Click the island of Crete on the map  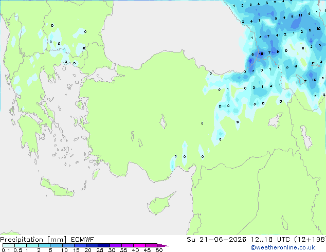click(x=57, y=188)
